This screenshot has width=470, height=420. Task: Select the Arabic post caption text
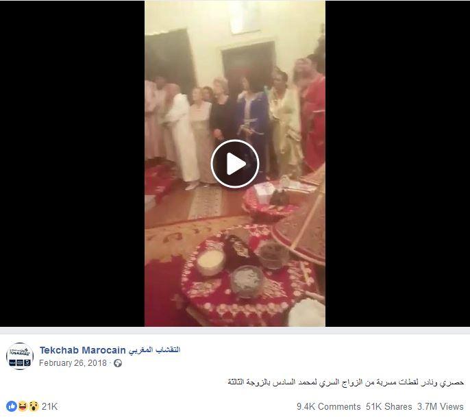(345, 382)
